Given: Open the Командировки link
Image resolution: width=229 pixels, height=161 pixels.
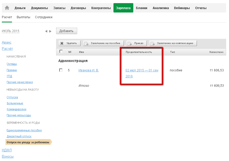Looking at the screenshot, I should click(x=16, y=109).
